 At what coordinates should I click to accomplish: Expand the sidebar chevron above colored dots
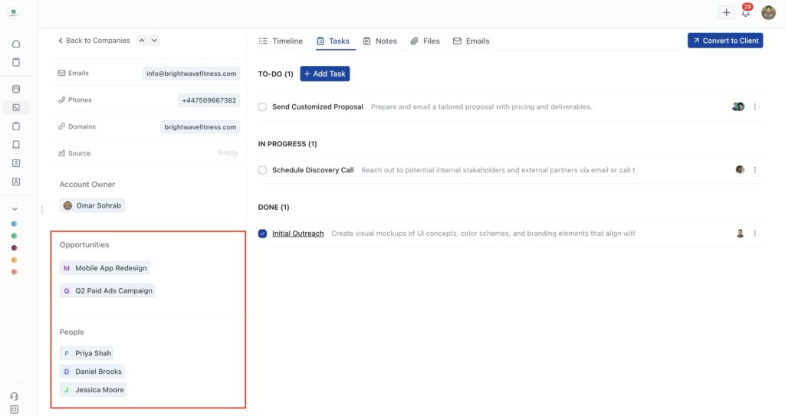(x=15, y=208)
